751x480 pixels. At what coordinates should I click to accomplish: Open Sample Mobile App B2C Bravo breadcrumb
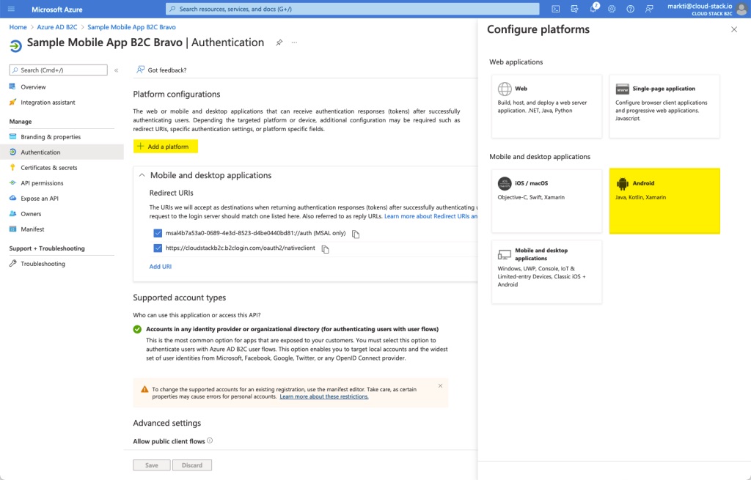[131, 27]
